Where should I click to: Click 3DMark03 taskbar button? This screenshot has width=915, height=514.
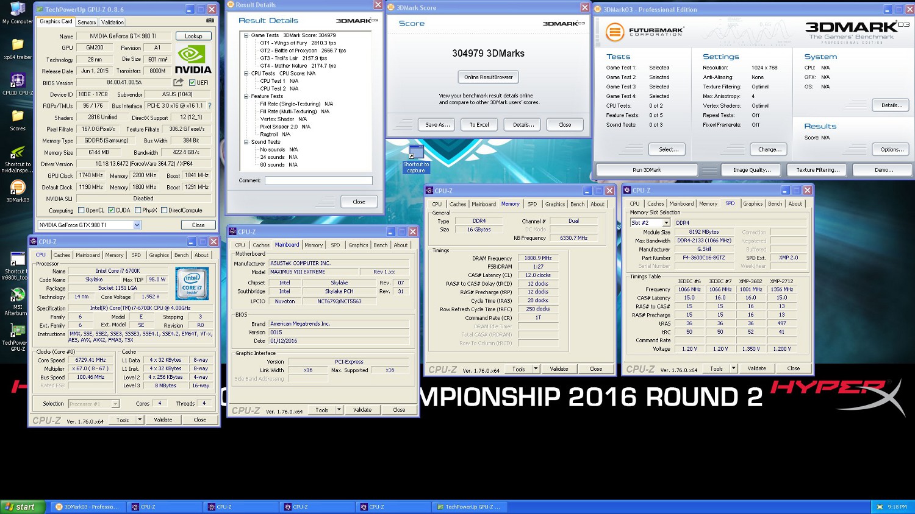point(88,507)
